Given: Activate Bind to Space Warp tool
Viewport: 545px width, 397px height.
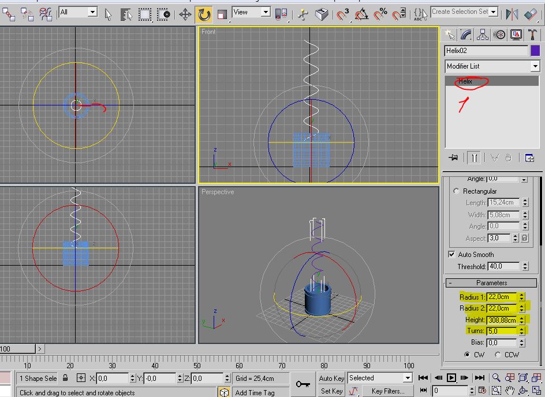Looking at the screenshot, I should (x=46, y=14).
